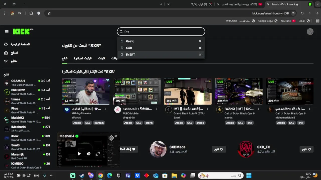
Task: Switch to the live streams tab
Action: coord(83,58)
